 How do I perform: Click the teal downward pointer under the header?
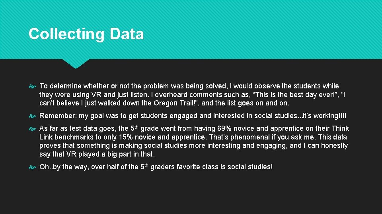76,63
